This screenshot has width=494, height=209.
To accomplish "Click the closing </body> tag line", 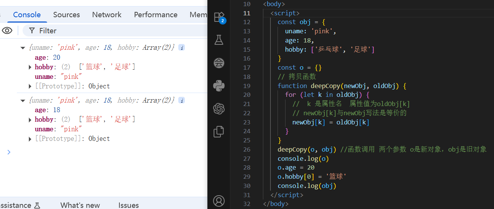I will click(276, 204).
